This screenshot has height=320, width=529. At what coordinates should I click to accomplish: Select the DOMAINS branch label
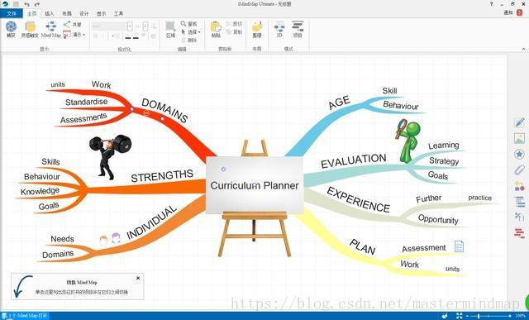(164, 110)
